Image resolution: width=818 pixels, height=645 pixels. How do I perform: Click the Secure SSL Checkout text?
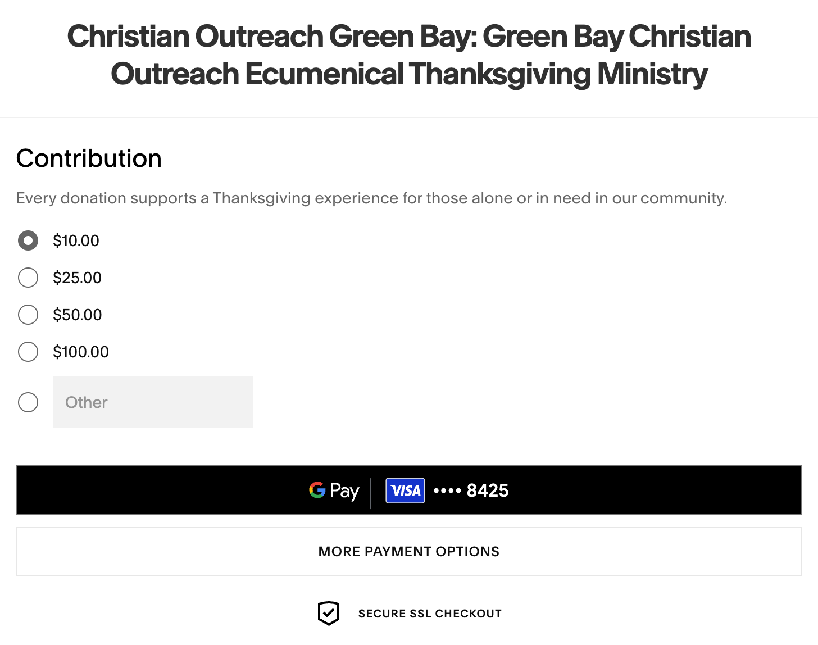tap(430, 614)
